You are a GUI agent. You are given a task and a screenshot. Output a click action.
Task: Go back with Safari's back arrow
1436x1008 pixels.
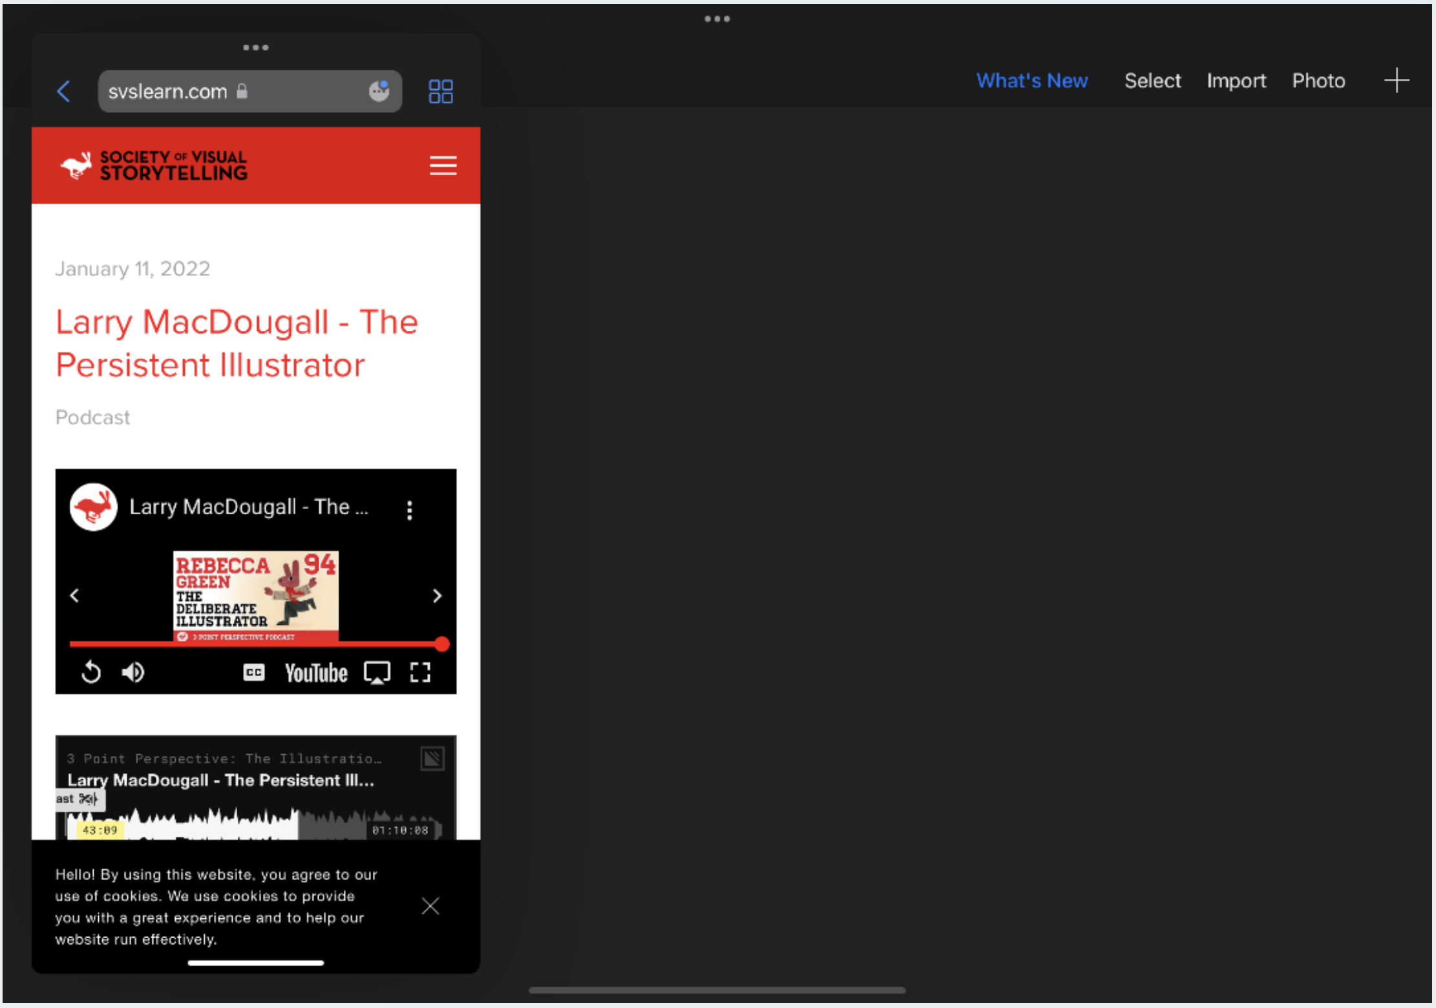click(63, 91)
